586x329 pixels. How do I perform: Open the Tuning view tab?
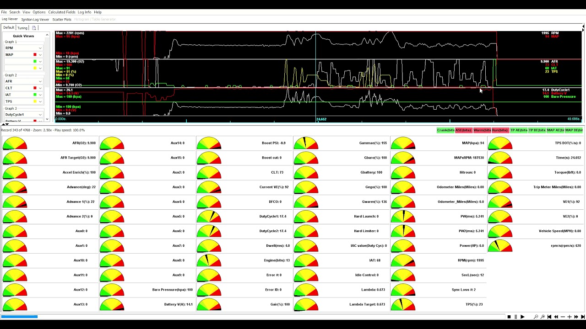coord(22,28)
